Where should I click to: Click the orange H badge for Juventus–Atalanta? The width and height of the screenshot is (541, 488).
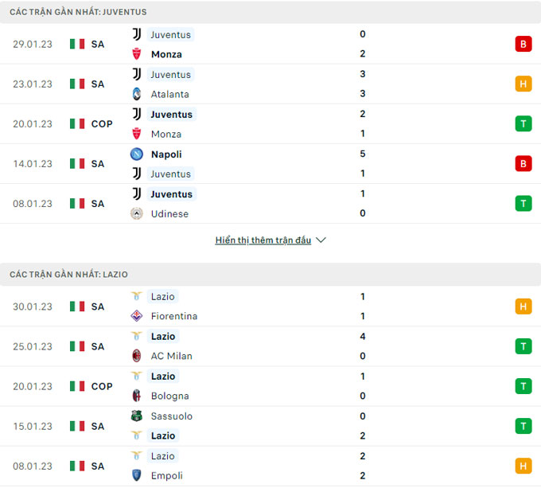coord(523,84)
